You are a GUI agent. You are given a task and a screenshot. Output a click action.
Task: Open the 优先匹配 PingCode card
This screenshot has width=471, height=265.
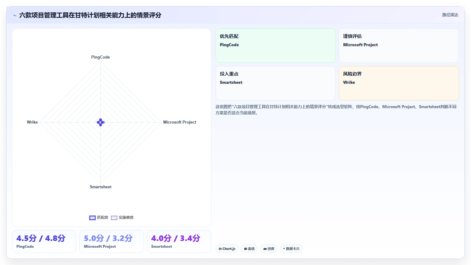(x=275, y=46)
